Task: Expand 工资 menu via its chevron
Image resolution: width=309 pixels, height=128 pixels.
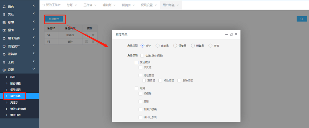Action: coord(34,61)
